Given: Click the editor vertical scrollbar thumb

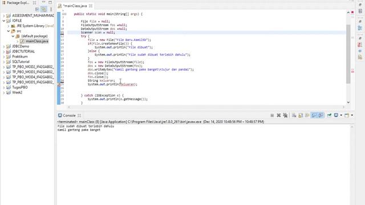Looking at the screenshot, I should click(x=348, y=54).
